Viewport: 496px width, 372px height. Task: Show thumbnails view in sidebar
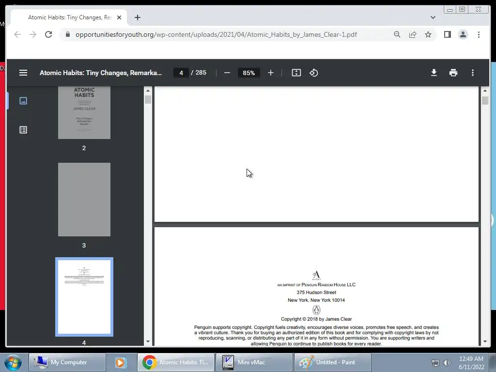(23, 101)
